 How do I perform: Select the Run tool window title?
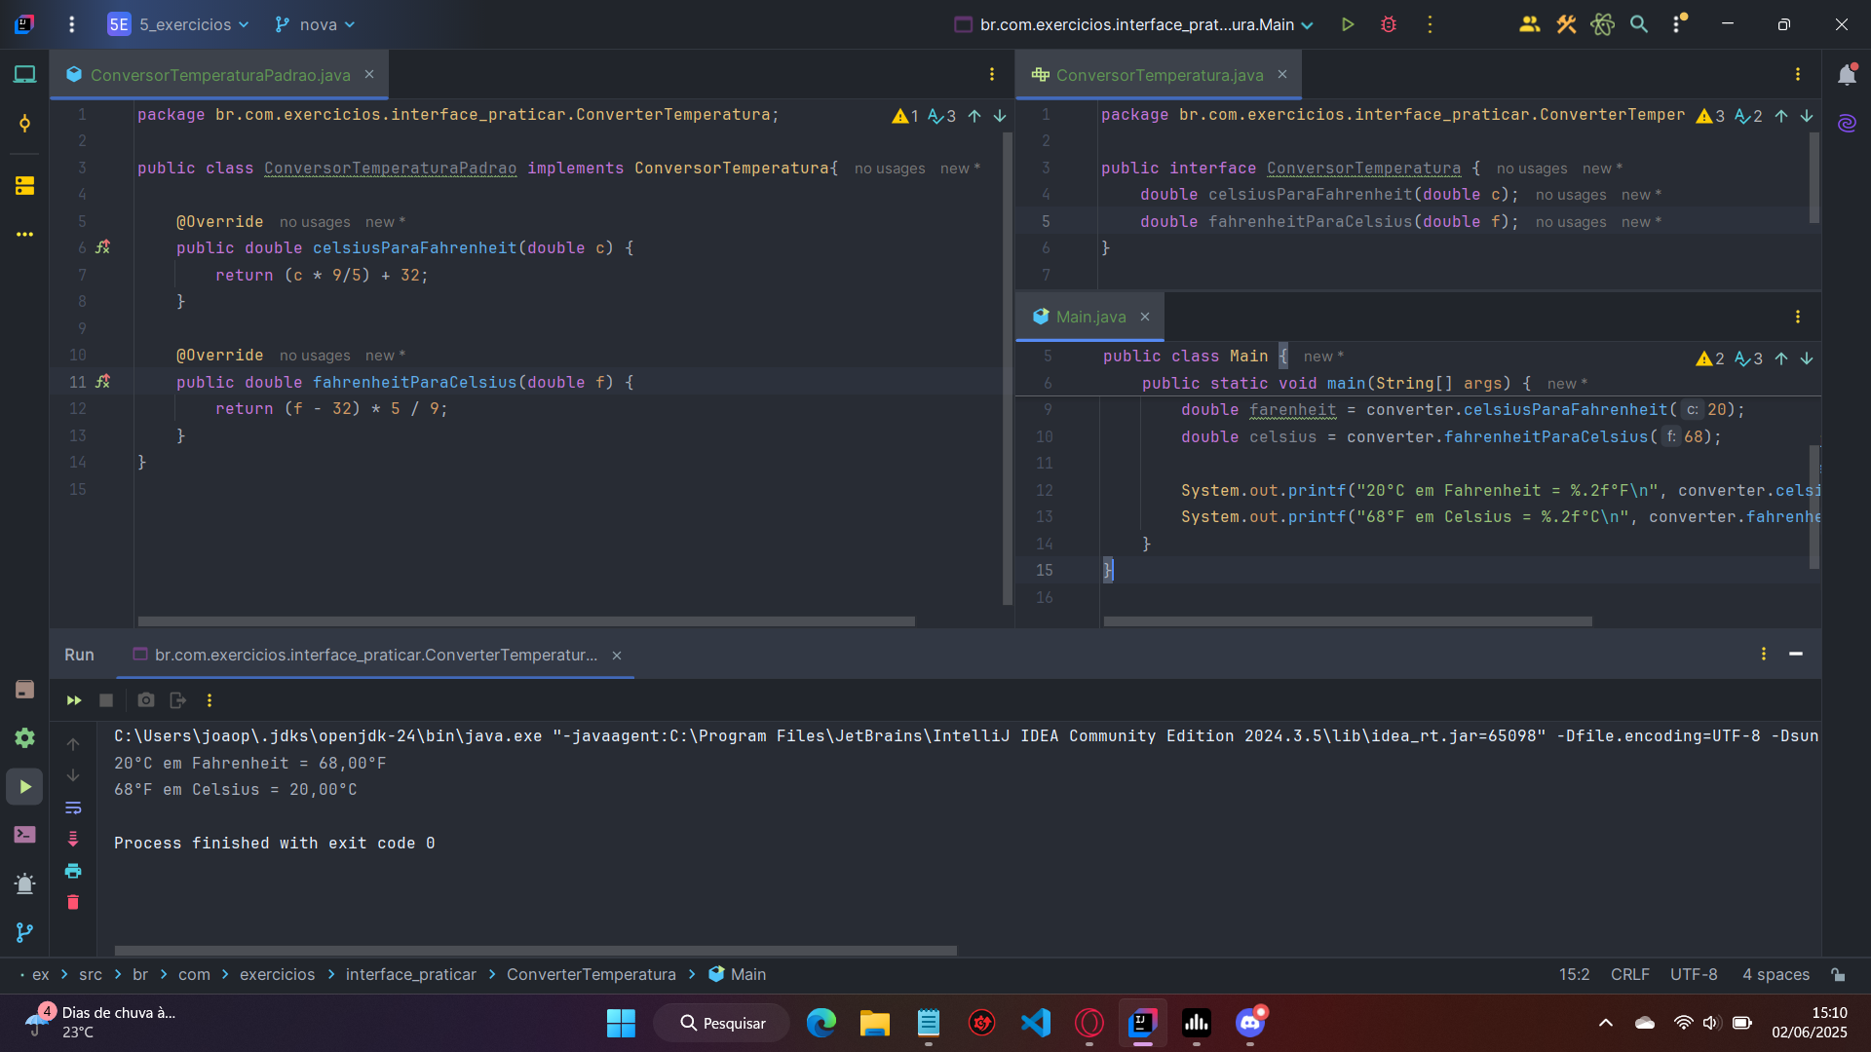coord(79,655)
